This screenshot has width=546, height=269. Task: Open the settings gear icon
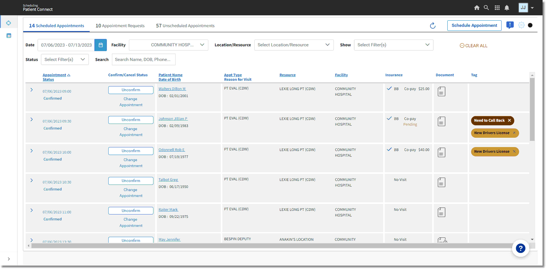pos(521,25)
